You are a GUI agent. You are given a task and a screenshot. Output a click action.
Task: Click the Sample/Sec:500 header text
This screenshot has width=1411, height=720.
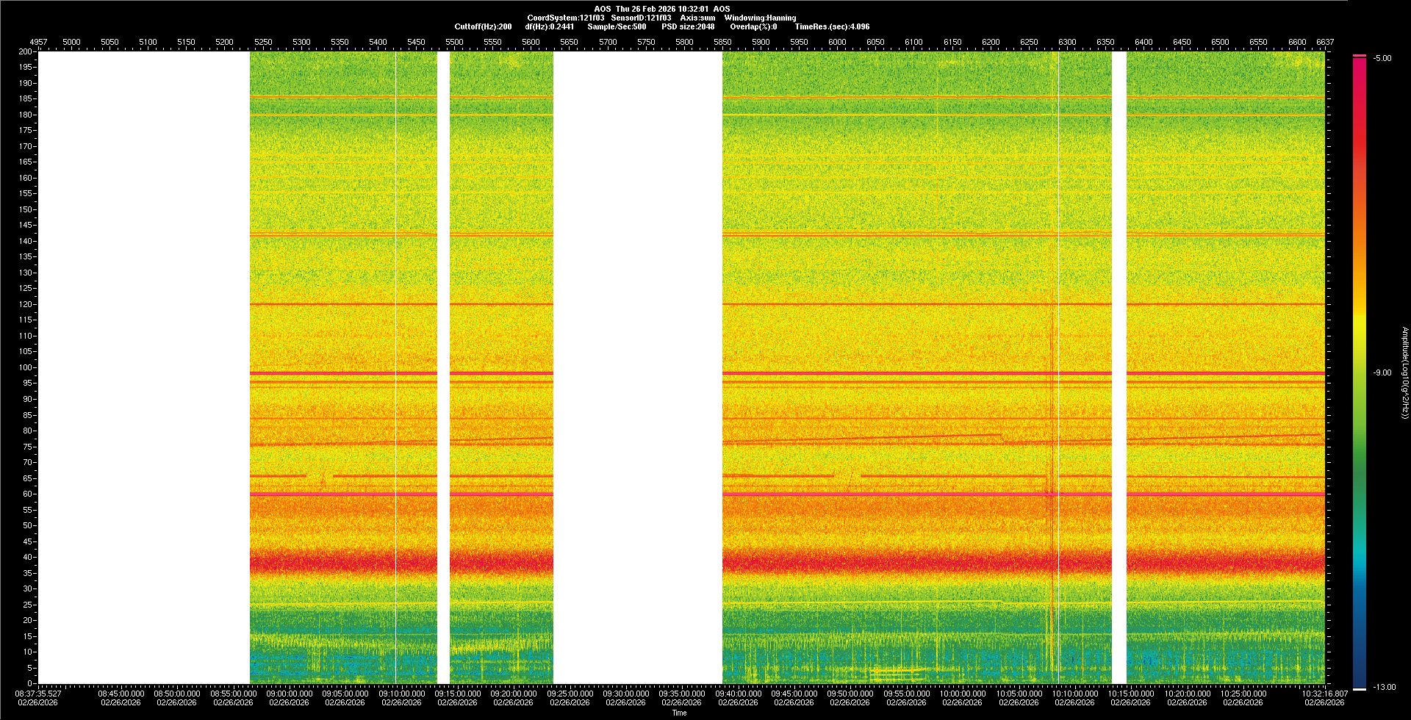click(617, 26)
